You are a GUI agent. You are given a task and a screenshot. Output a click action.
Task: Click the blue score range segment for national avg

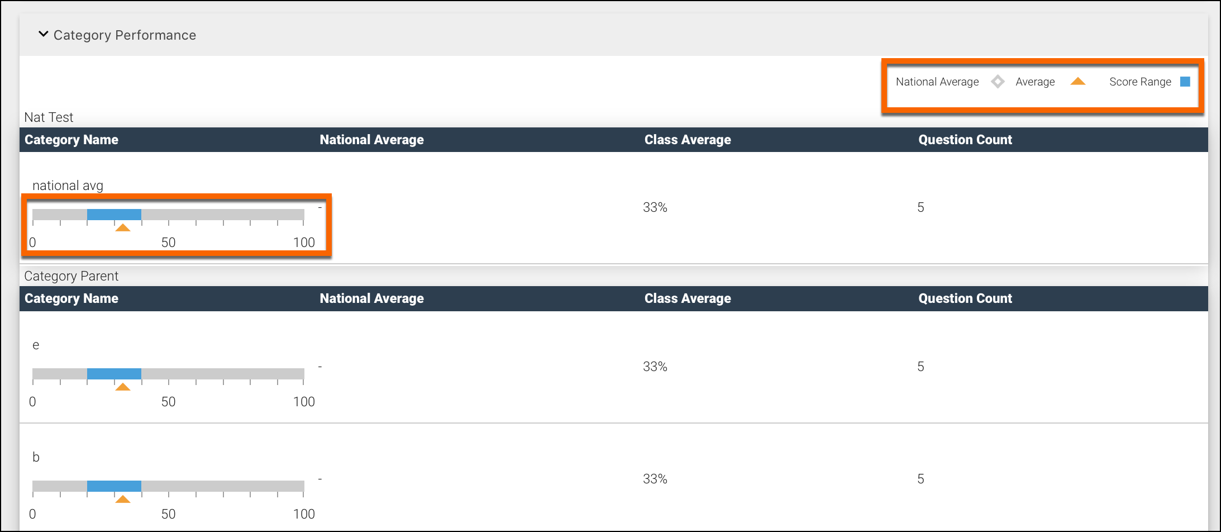click(115, 213)
